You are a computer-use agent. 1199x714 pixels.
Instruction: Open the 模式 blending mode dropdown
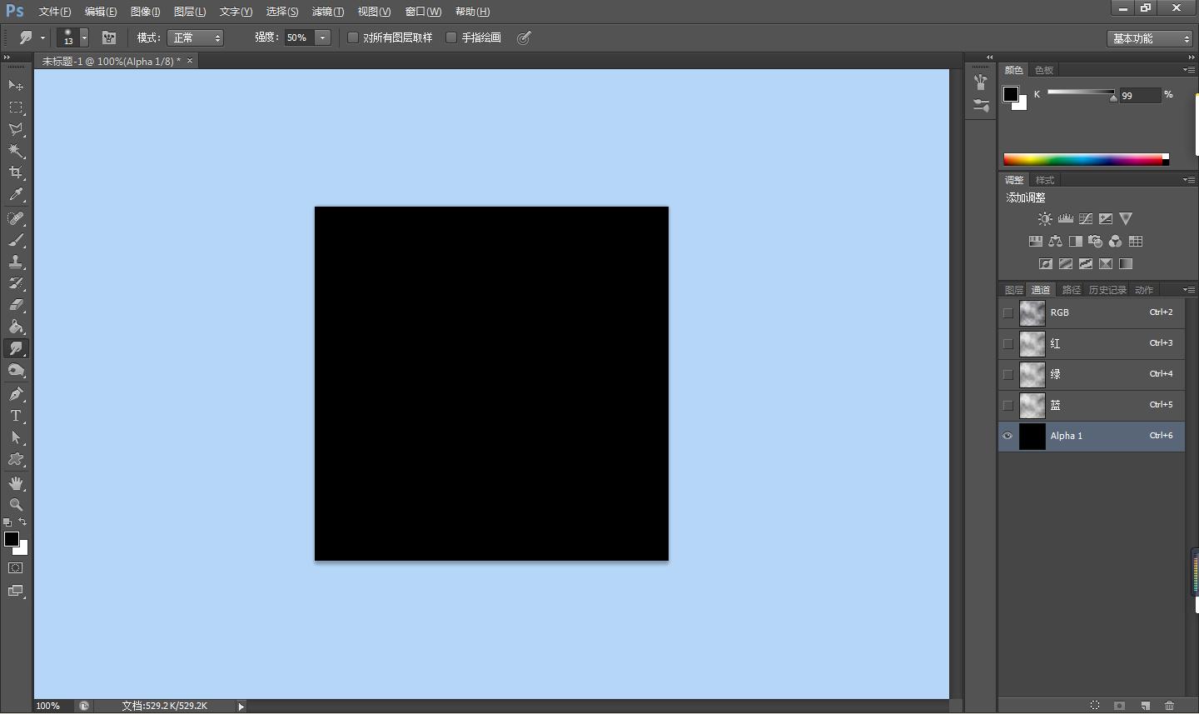click(x=196, y=37)
